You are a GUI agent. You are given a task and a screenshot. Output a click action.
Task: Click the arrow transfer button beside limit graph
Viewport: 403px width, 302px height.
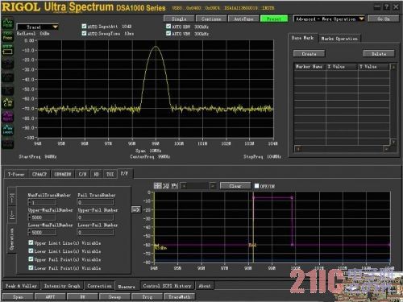(136, 209)
